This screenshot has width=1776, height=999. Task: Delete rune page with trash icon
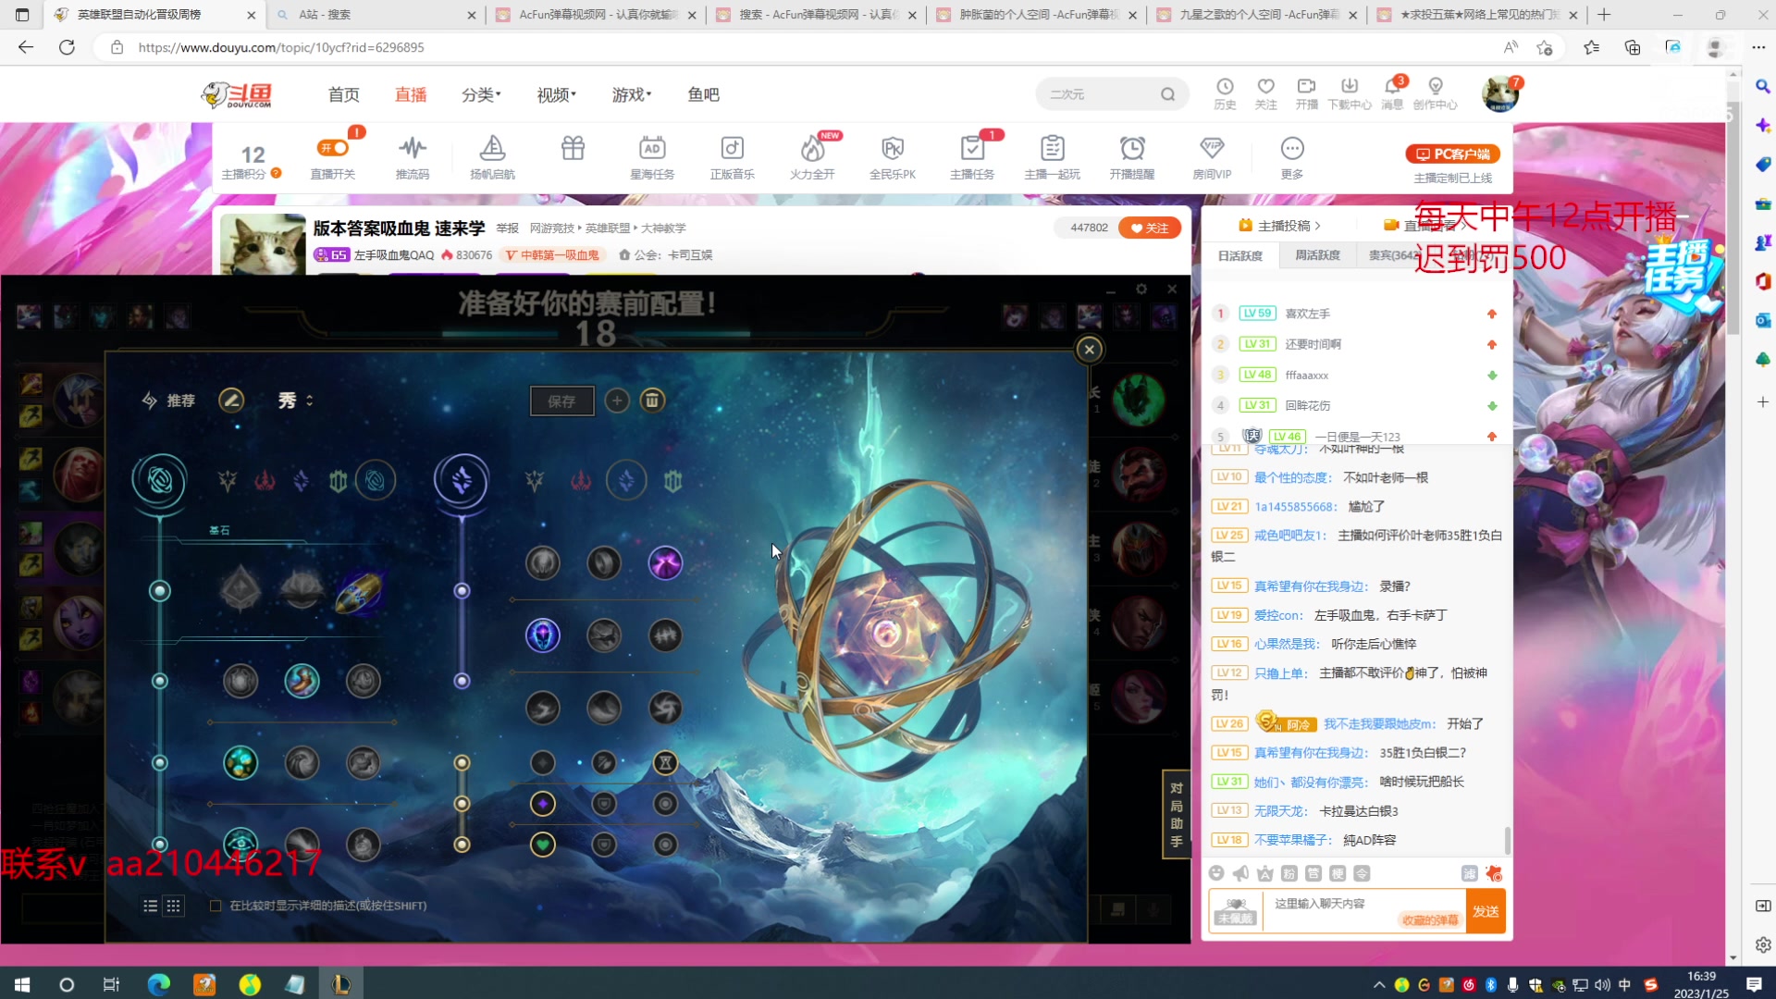tap(652, 401)
